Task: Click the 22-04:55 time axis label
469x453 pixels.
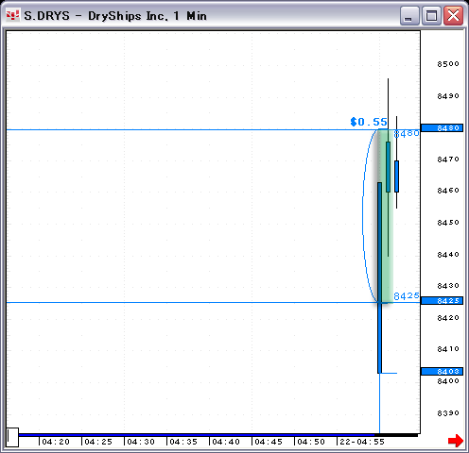Action: pyautogui.click(x=362, y=442)
